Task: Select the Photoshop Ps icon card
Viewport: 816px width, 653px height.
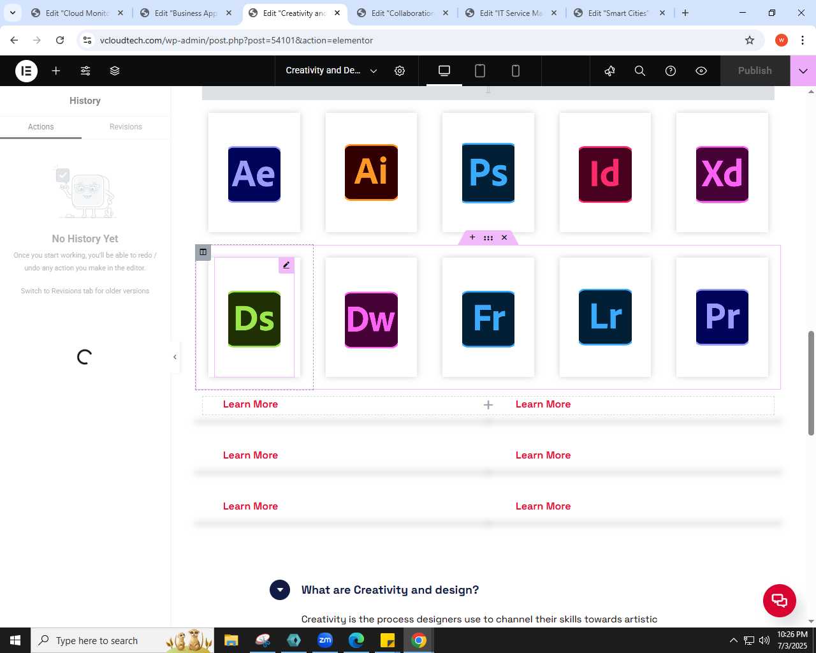Action: click(x=488, y=173)
